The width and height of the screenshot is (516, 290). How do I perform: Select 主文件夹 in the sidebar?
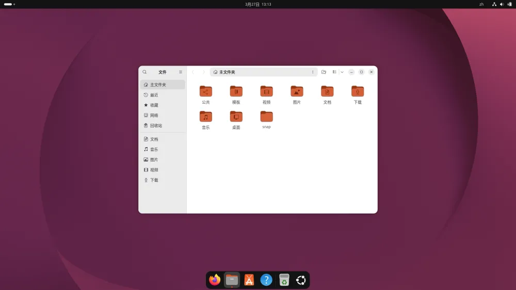tap(163, 85)
